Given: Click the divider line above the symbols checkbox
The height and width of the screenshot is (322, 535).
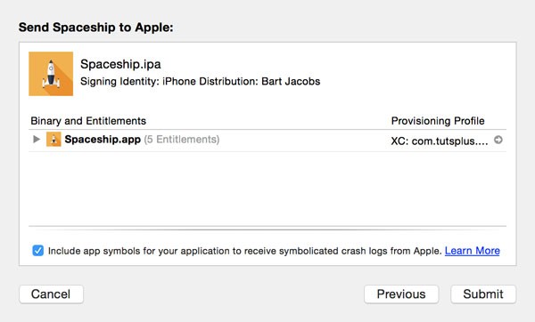Looking at the screenshot, I should point(267,226).
